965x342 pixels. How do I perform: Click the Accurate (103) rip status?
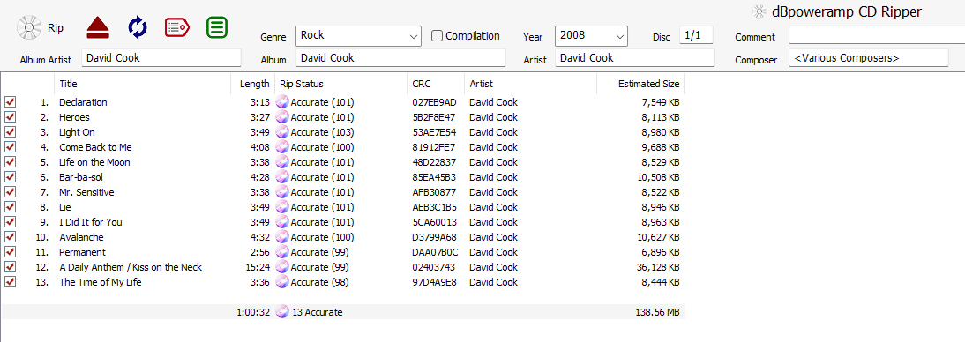tap(323, 132)
